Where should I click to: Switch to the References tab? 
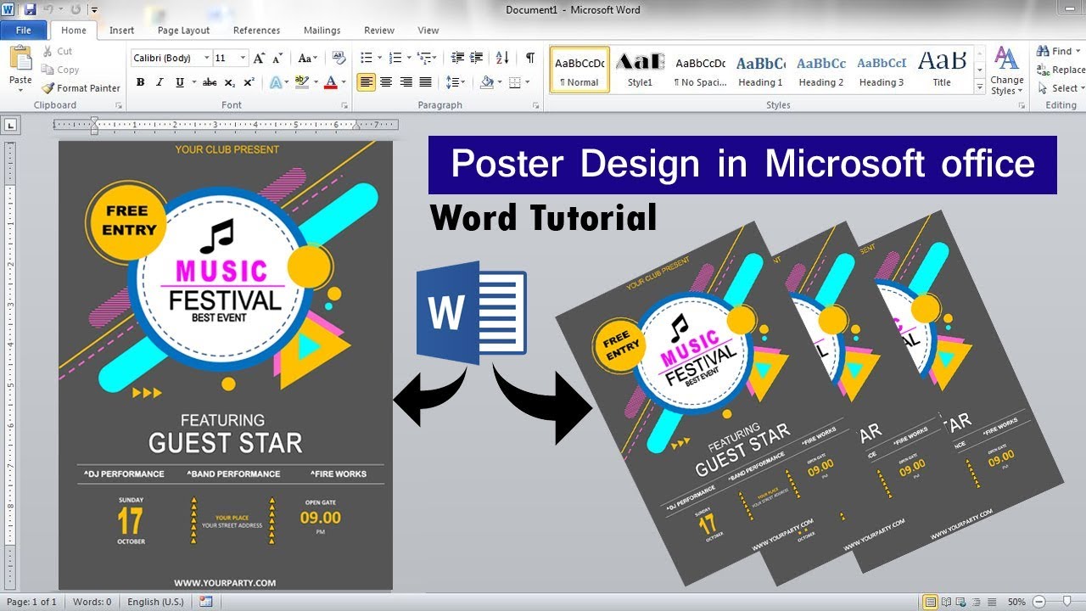(x=256, y=30)
